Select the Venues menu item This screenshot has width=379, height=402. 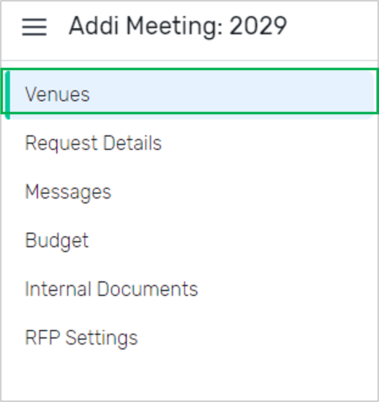point(57,95)
